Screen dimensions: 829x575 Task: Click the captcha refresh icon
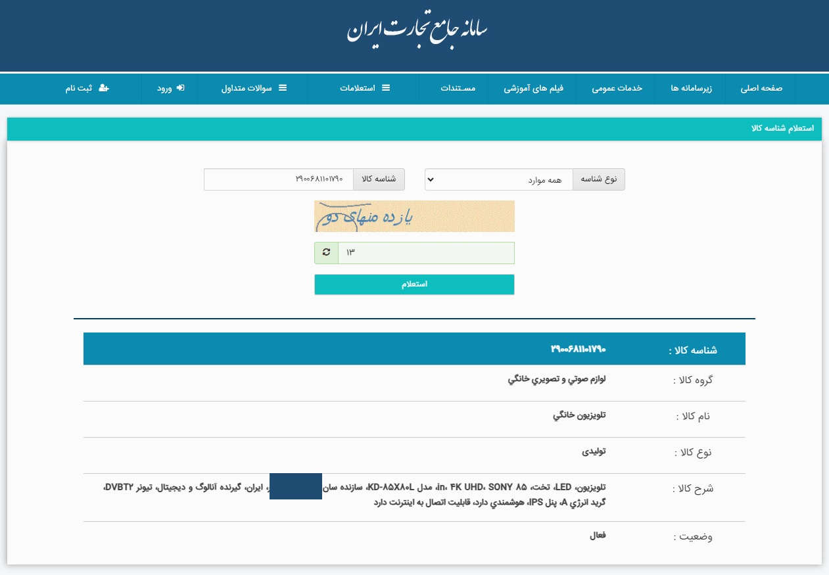coord(326,252)
